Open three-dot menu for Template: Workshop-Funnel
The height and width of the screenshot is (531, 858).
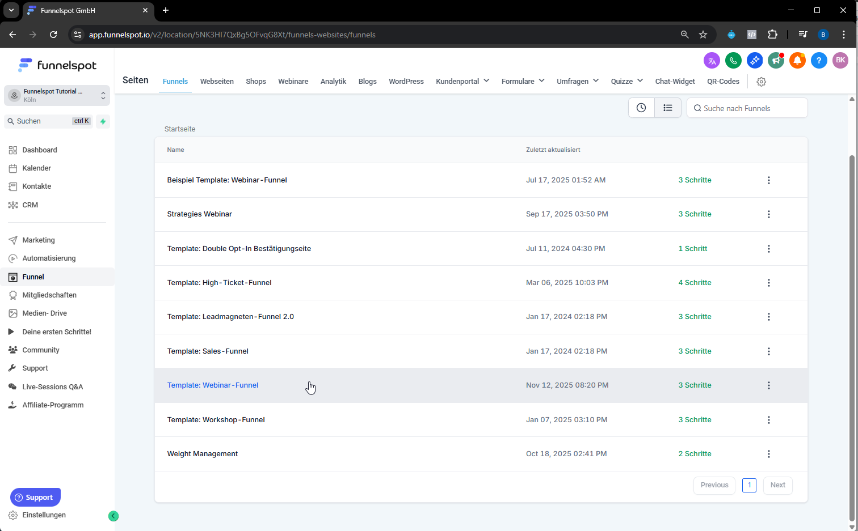click(x=769, y=420)
